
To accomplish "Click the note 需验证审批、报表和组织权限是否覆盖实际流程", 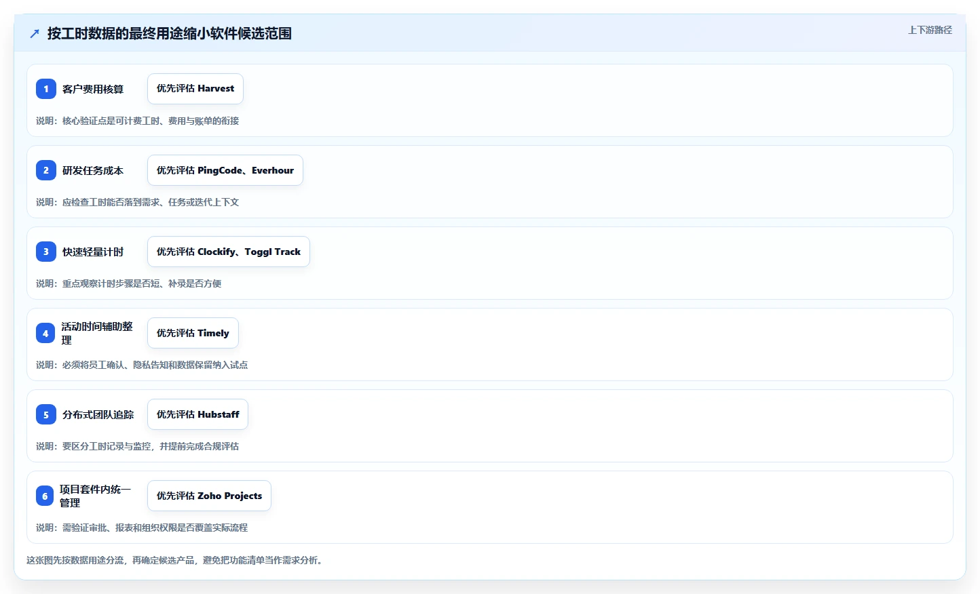I will click(155, 528).
